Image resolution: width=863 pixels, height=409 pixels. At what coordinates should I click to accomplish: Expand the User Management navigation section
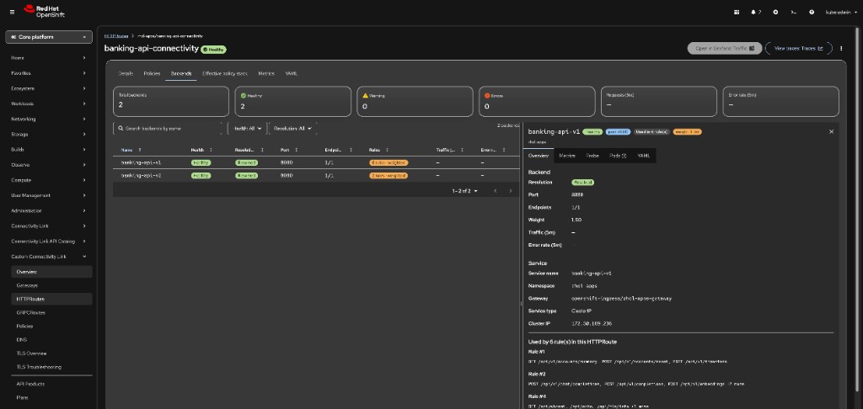[48, 195]
